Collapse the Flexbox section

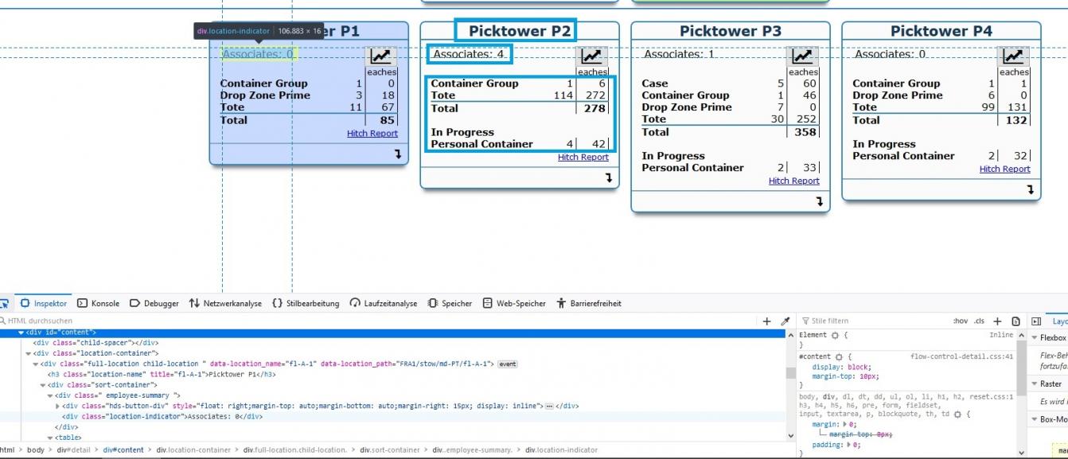click(1034, 338)
